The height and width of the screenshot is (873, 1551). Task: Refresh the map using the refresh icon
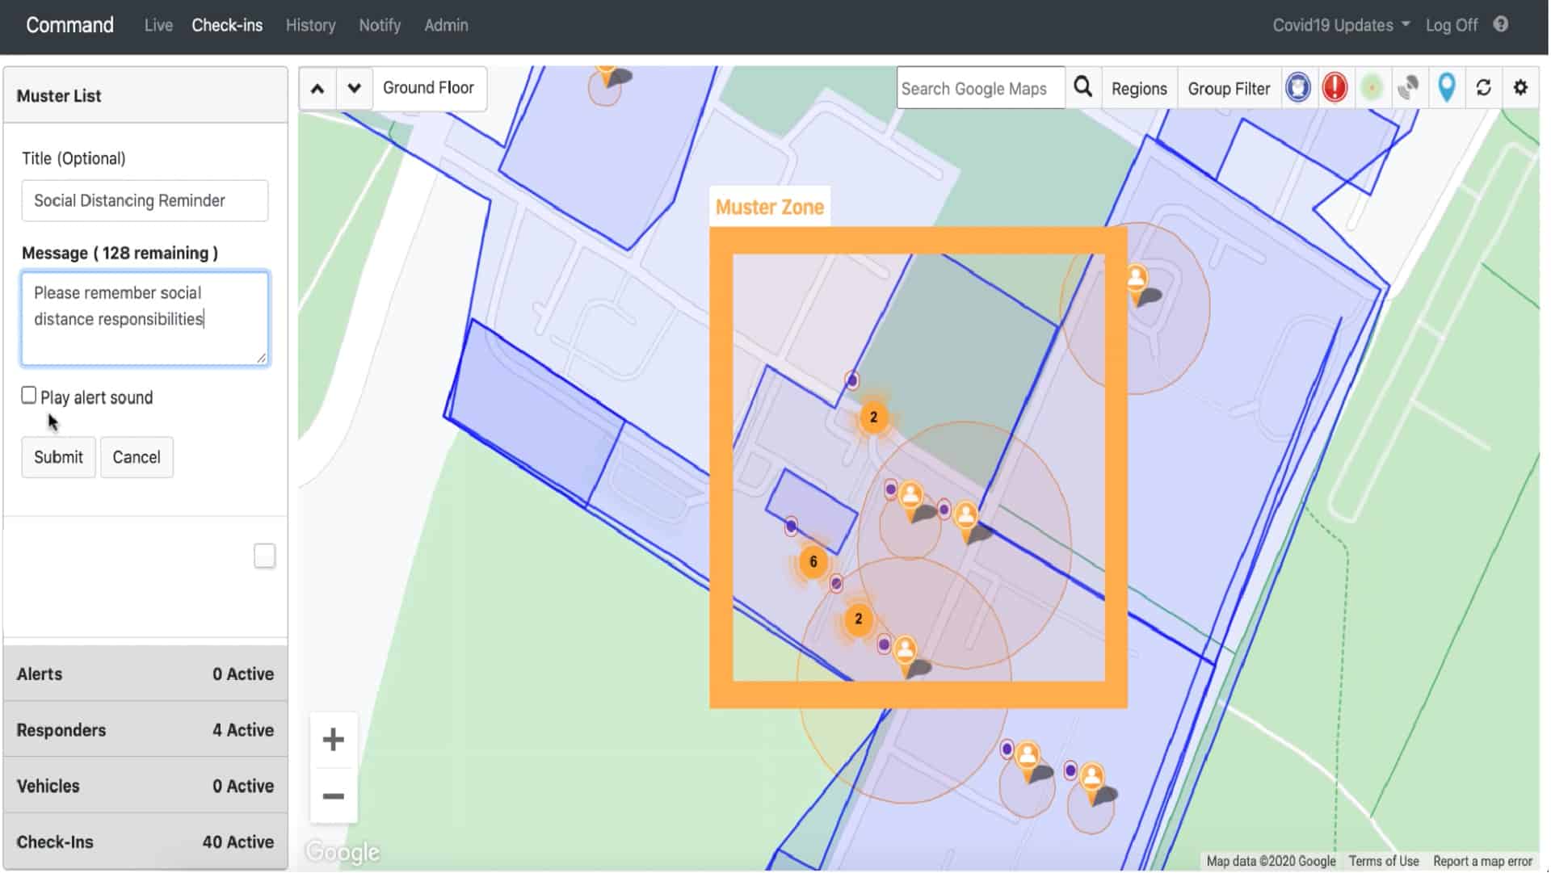(1484, 88)
